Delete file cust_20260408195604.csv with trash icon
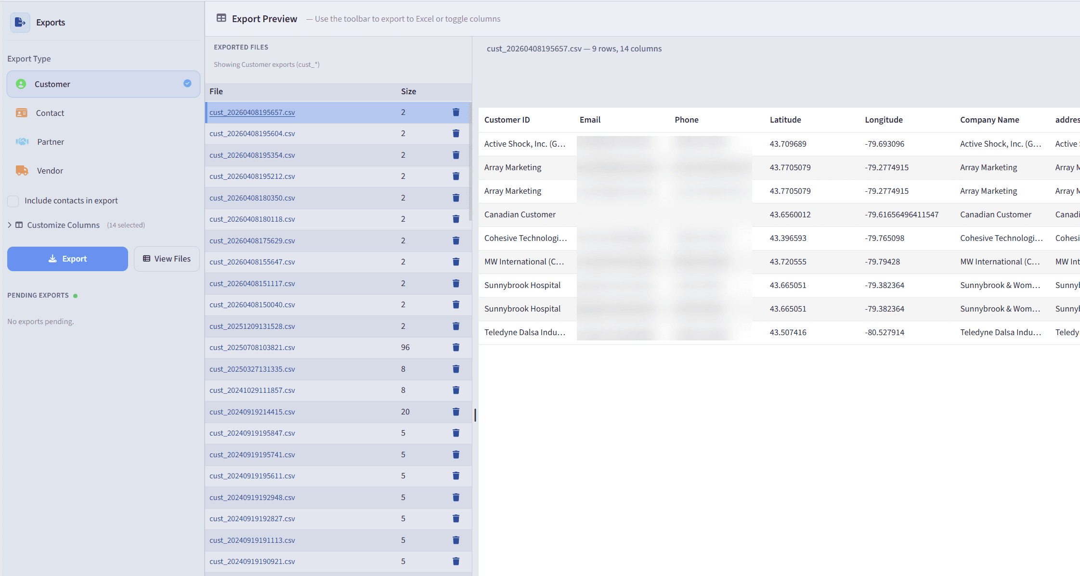This screenshot has width=1080, height=576. pos(456,133)
